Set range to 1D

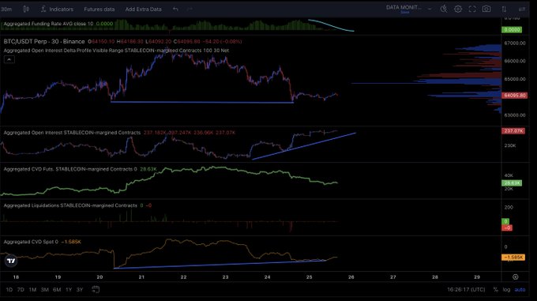click(9, 290)
